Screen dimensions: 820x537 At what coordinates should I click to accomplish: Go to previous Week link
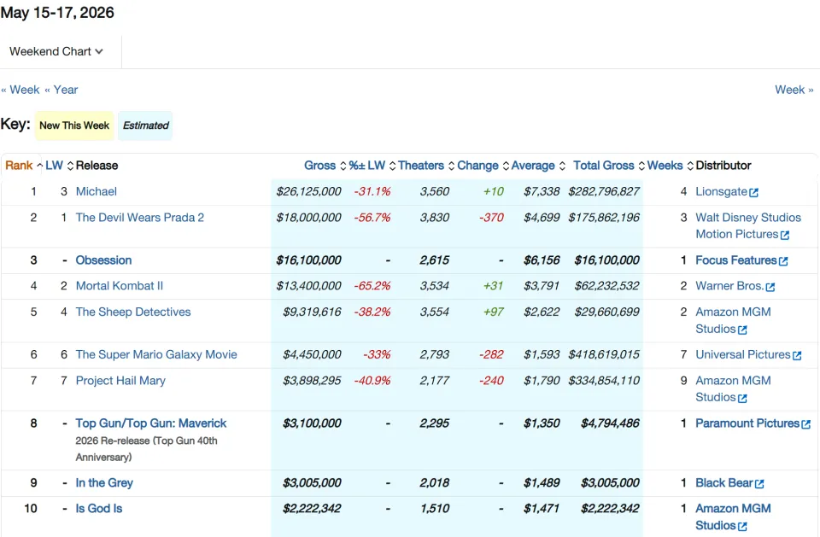20,90
